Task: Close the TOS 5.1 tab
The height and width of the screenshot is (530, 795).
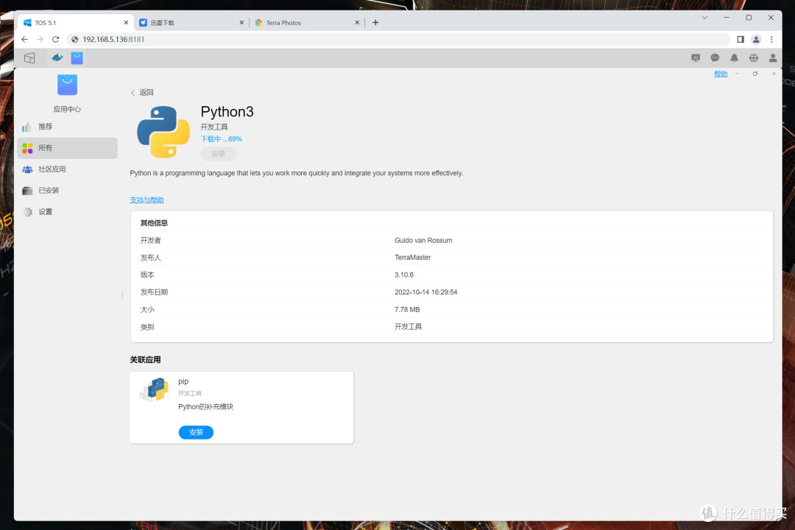Action: tap(126, 22)
